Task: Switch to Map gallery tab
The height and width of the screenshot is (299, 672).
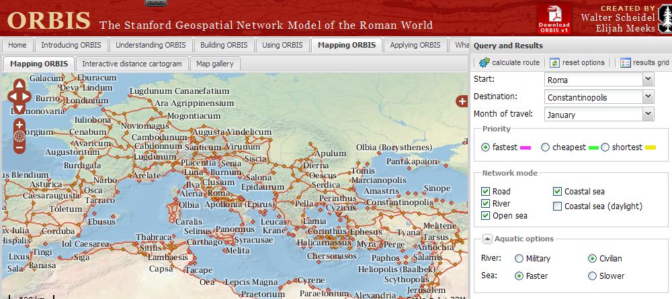Action: 215,64
